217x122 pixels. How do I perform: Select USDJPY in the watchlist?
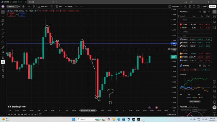pos(195,46)
